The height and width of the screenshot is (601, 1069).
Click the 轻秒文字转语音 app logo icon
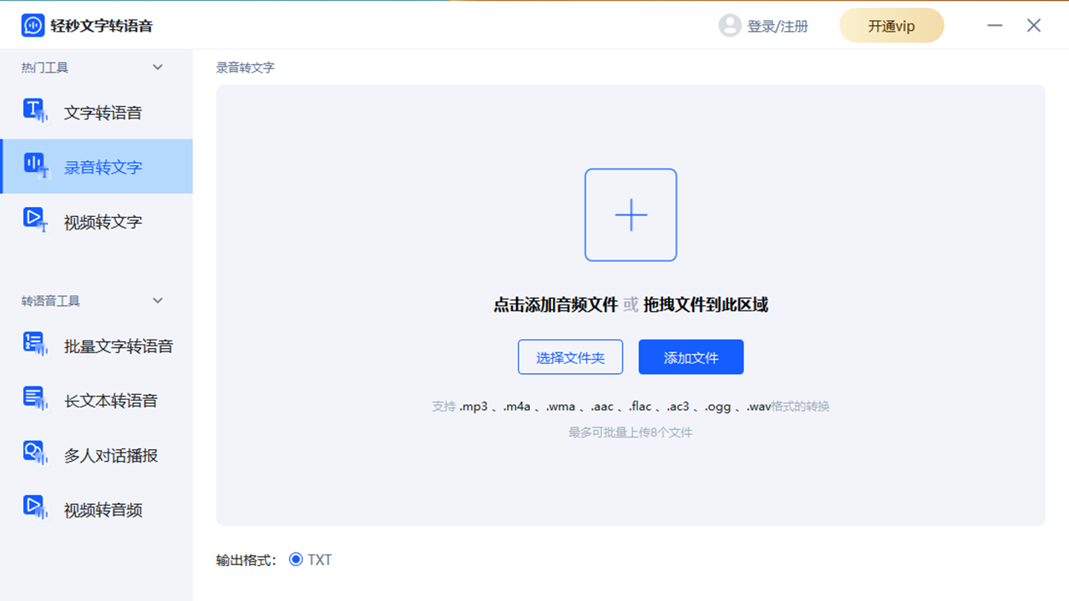pyautogui.click(x=32, y=25)
